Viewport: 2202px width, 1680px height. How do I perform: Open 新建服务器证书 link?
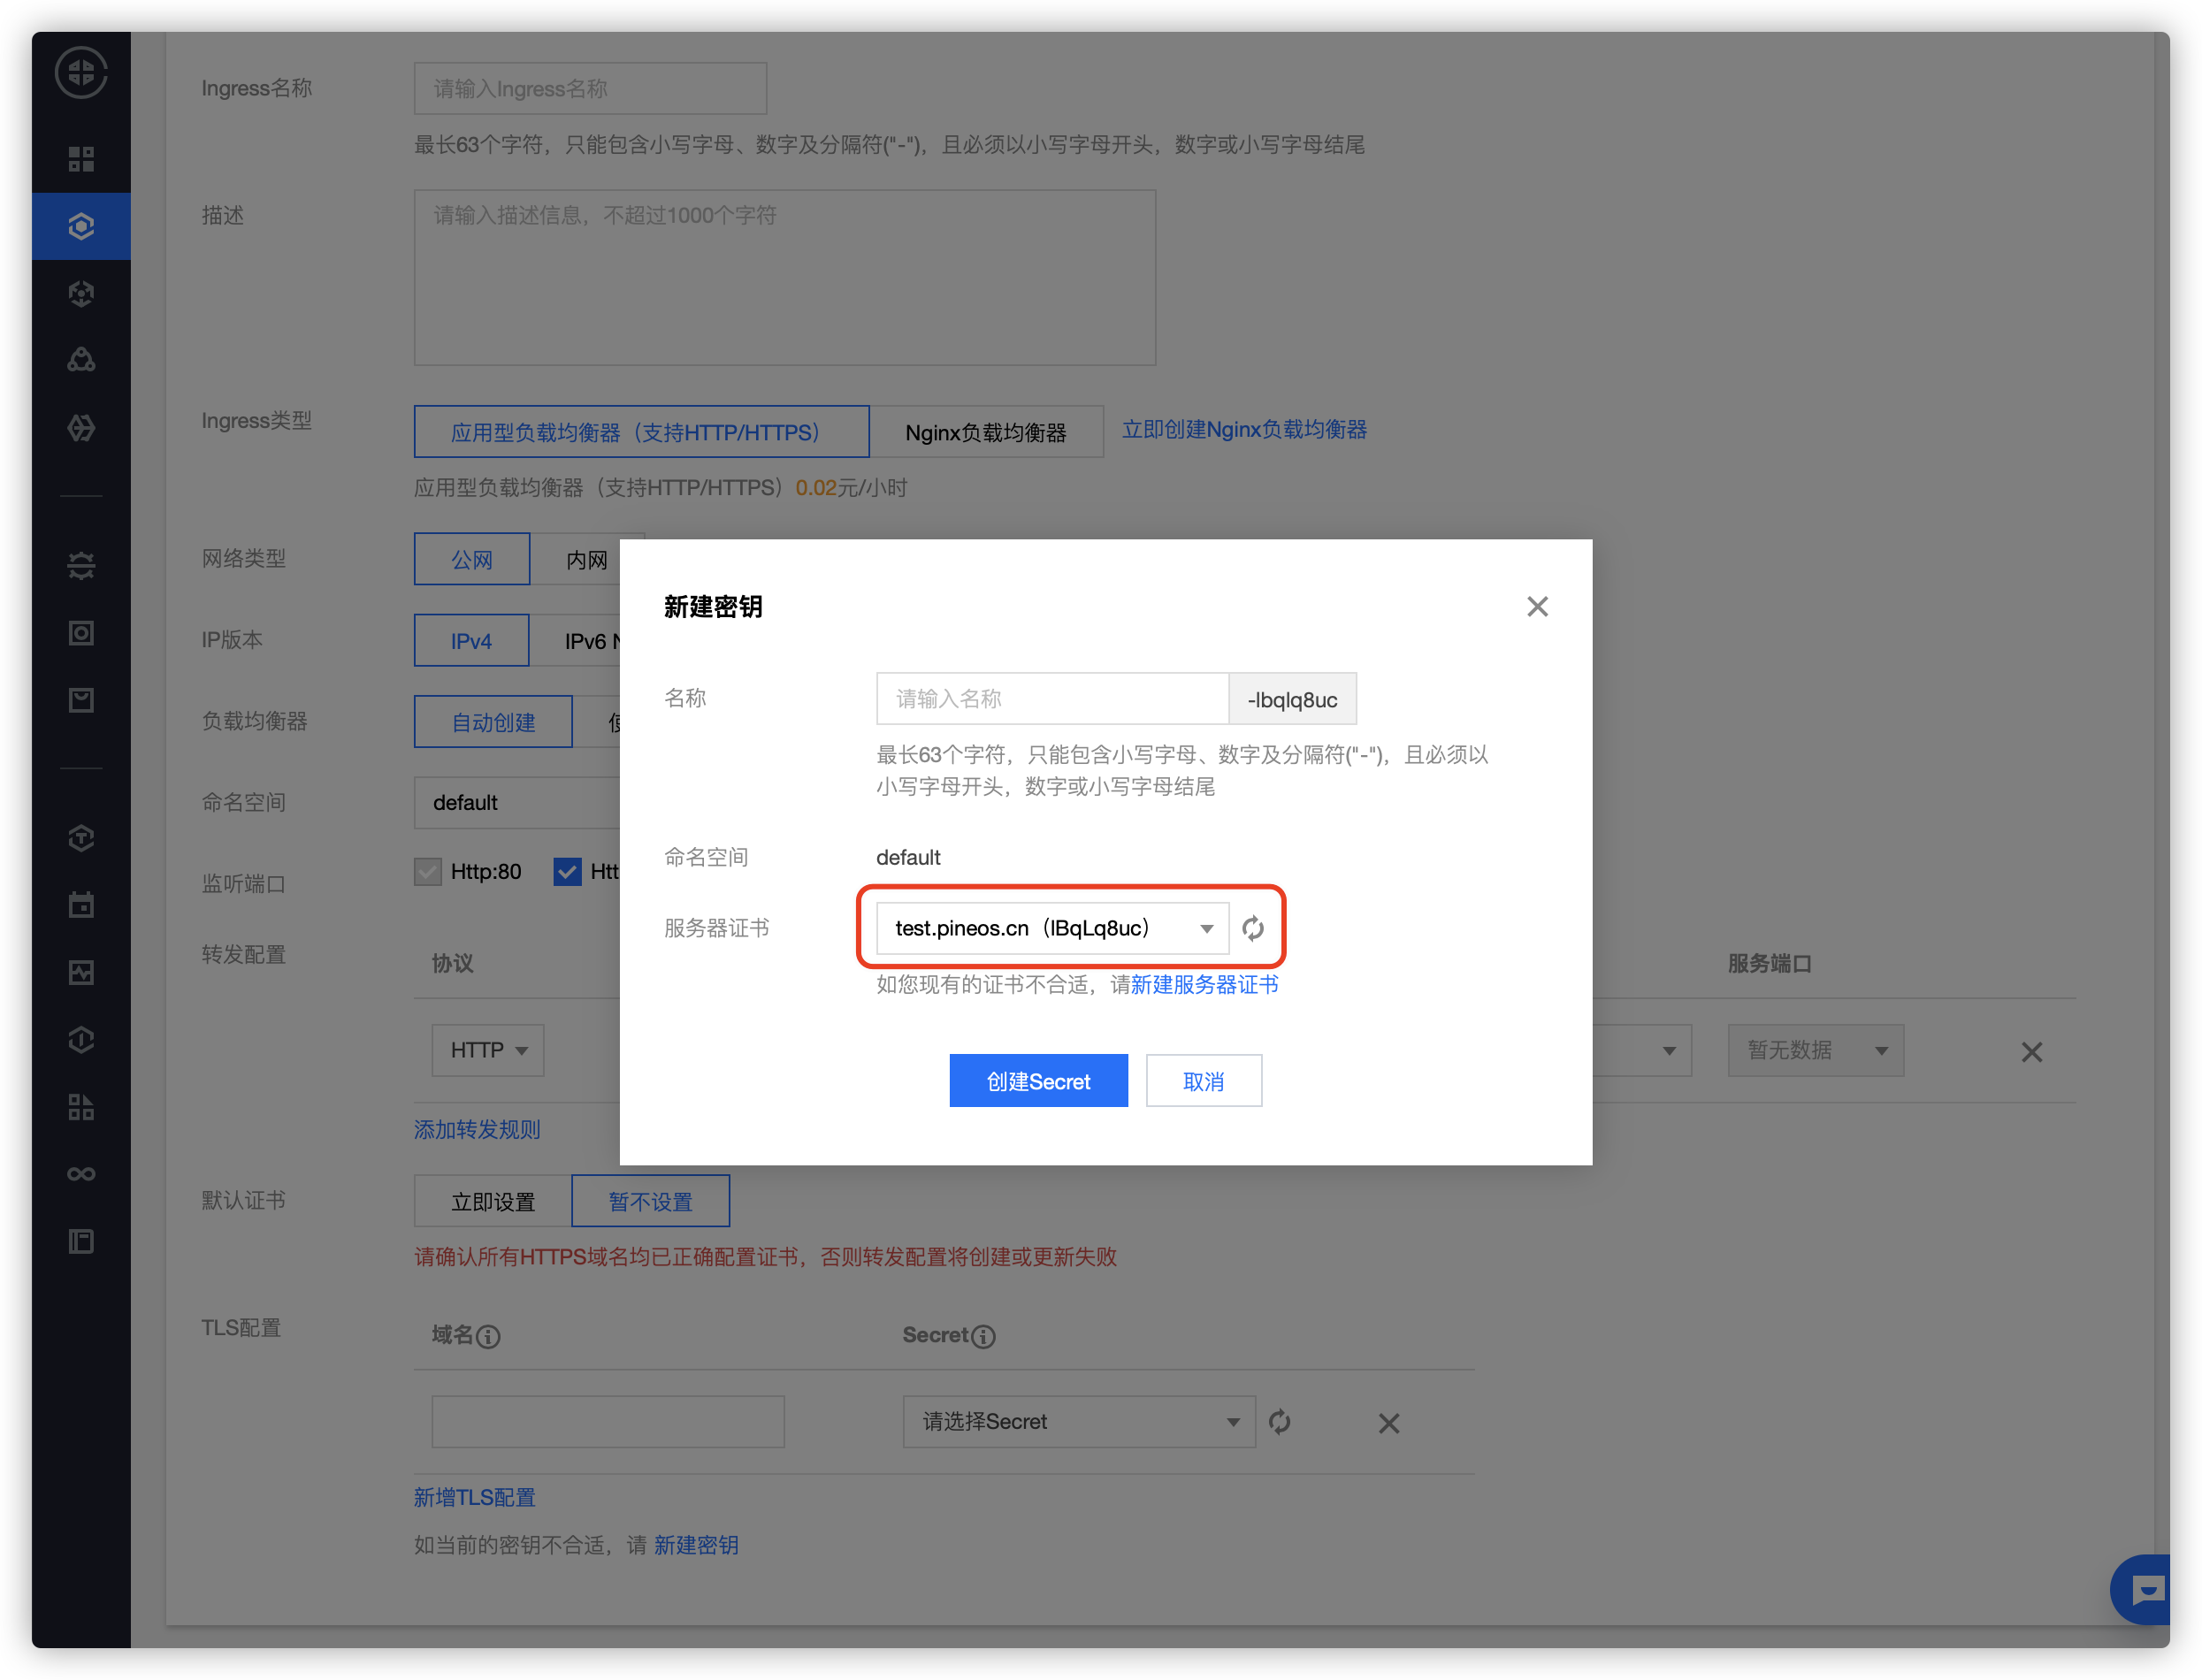click(1205, 985)
